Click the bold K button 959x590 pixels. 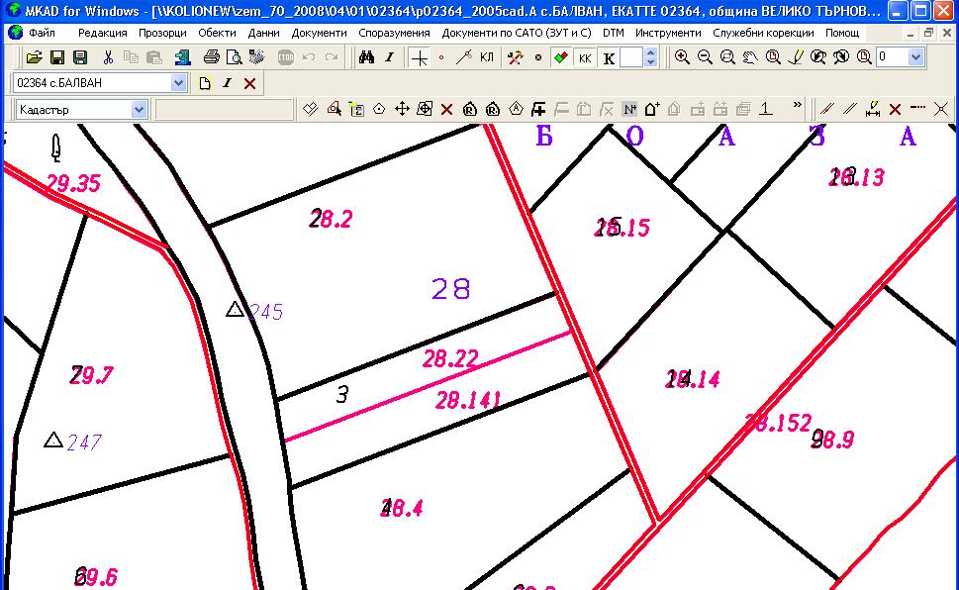pyautogui.click(x=609, y=57)
